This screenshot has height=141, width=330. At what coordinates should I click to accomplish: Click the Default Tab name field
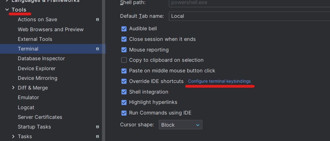(250, 16)
